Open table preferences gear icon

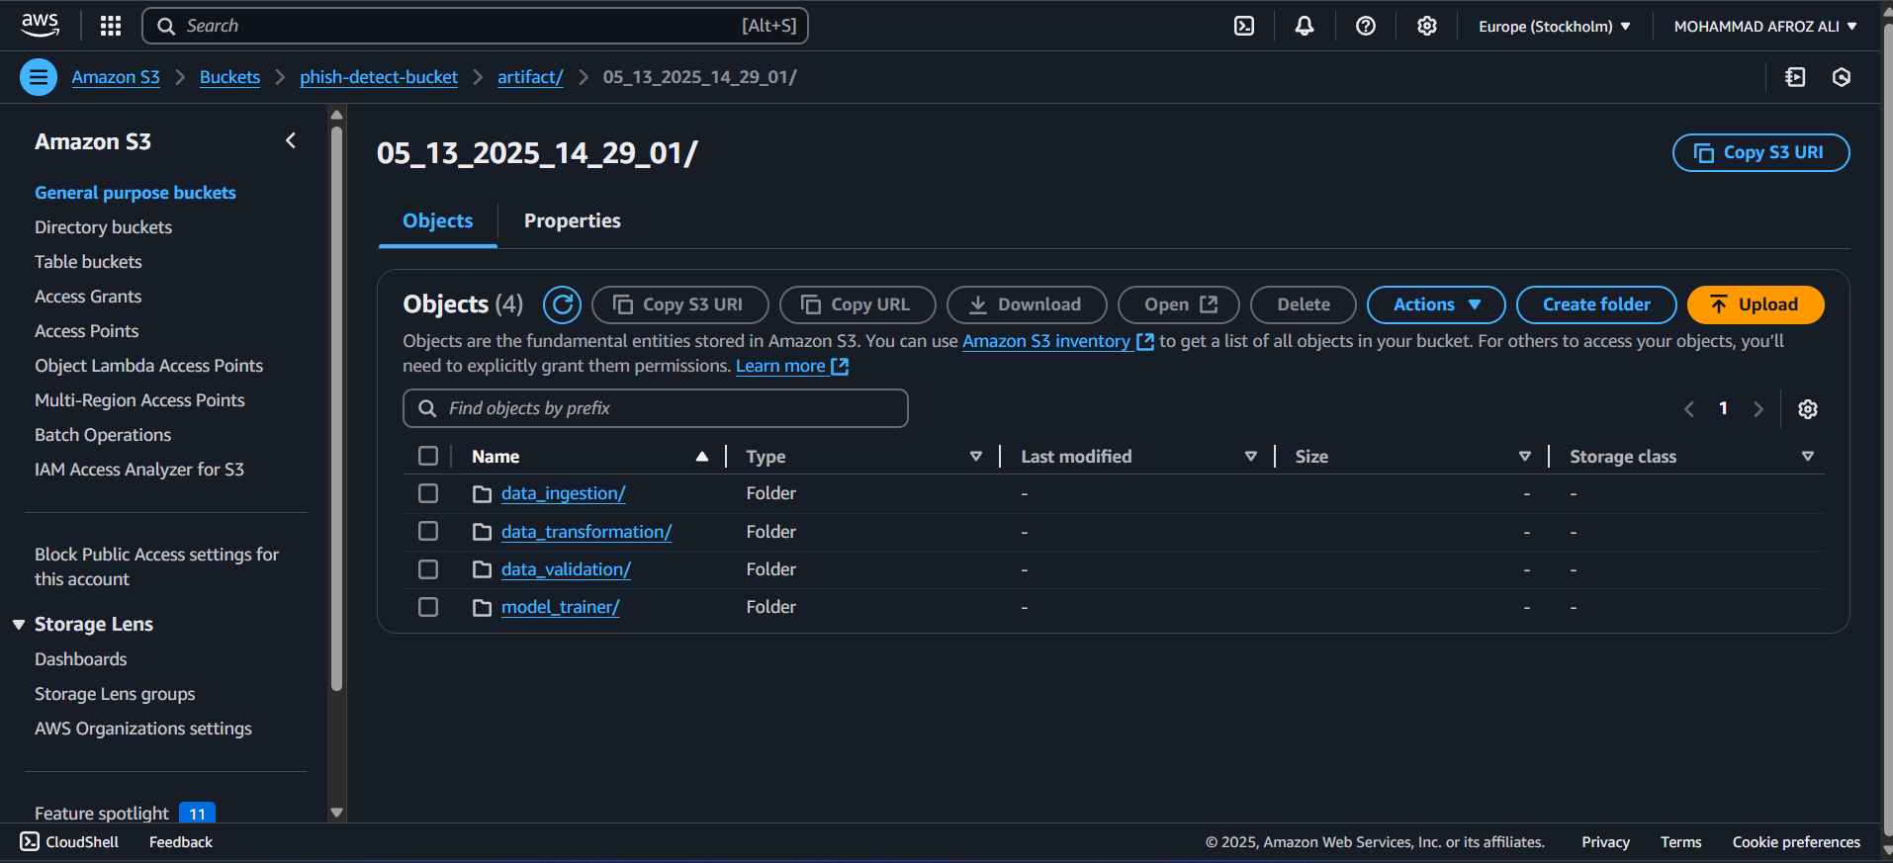(1807, 409)
